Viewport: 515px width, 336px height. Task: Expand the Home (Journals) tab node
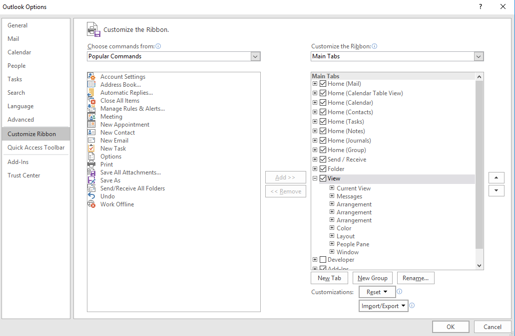[315, 140]
